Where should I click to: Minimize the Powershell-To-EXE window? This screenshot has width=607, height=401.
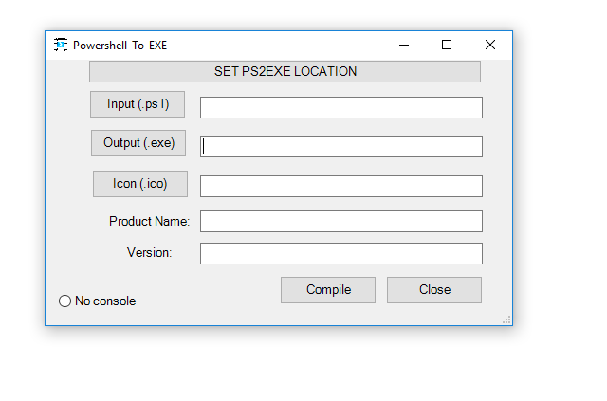coord(404,45)
